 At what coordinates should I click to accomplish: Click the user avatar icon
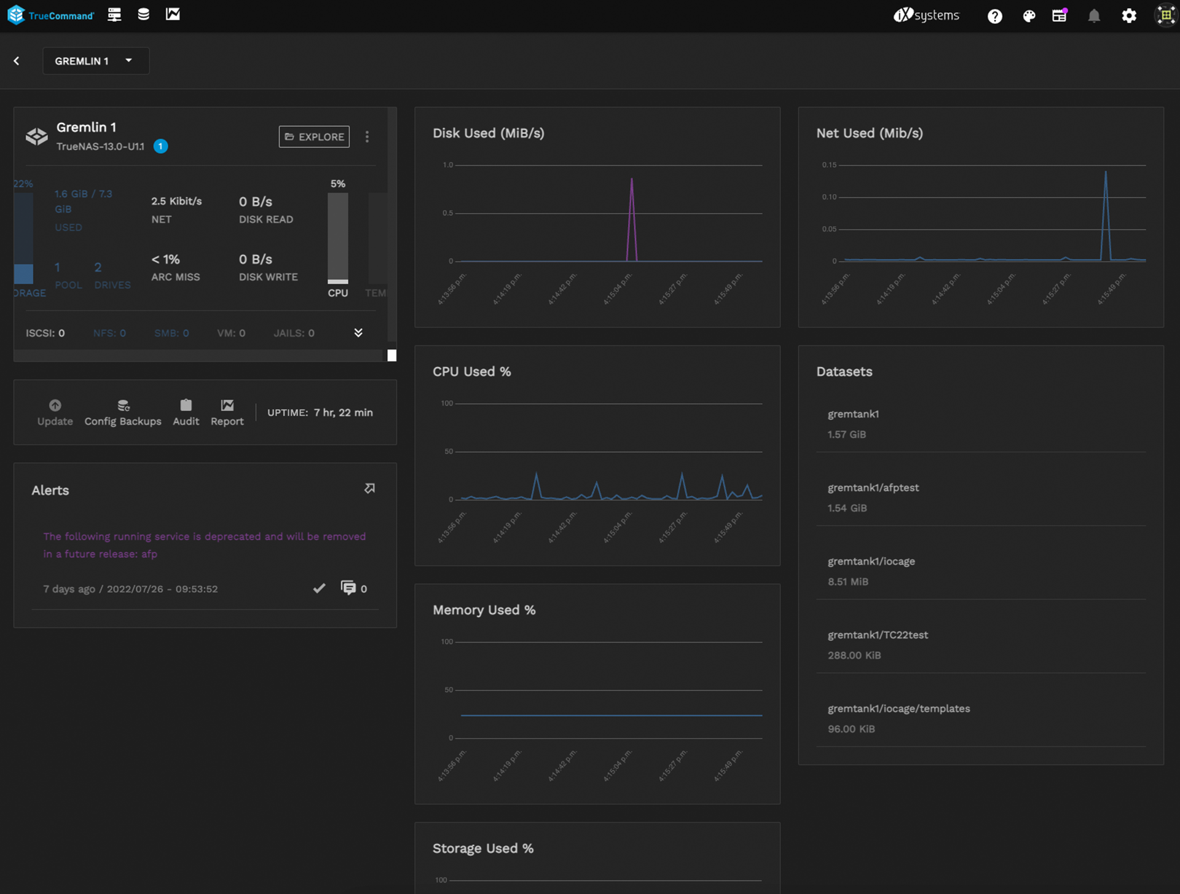click(x=1165, y=16)
